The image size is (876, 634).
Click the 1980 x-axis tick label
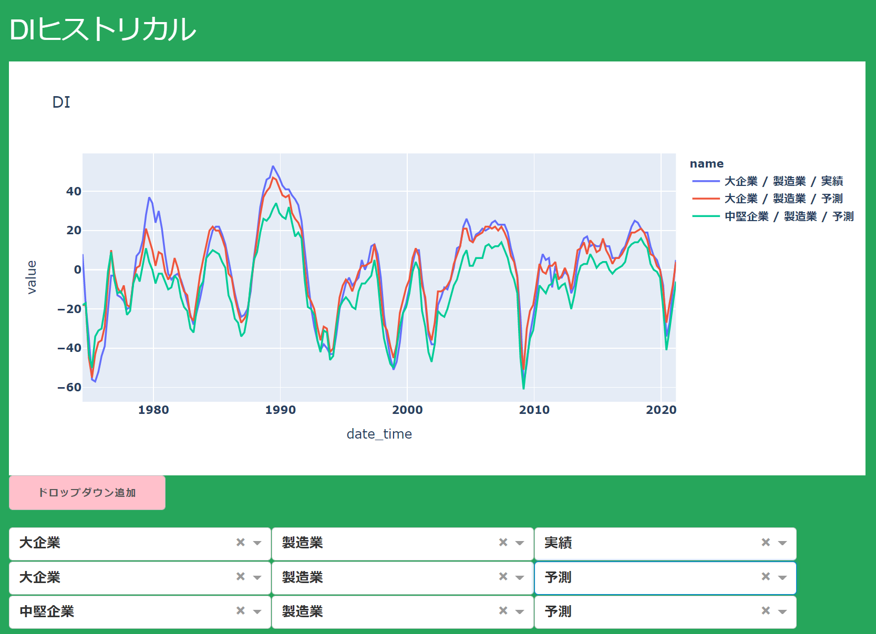[x=153, y=410]
